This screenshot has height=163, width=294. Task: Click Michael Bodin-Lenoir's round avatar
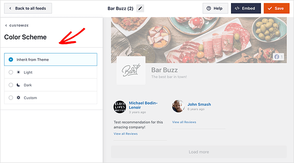click(x=120, y=107)
